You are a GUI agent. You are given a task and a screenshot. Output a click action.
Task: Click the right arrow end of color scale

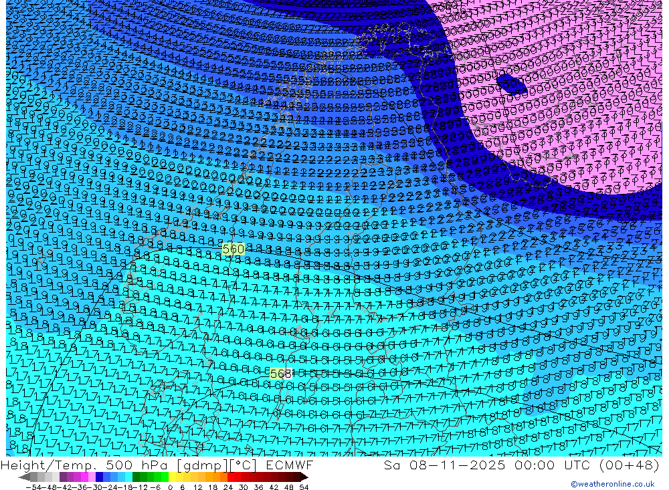[304, 477]
